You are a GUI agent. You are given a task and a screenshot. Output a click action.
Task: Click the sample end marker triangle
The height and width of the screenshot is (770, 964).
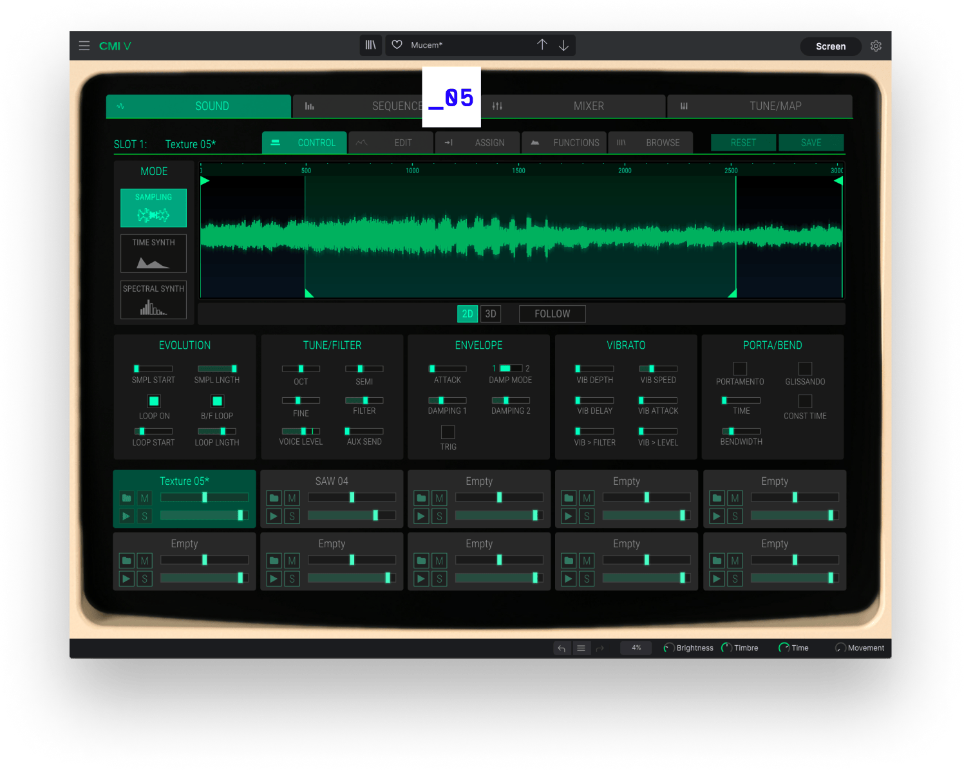click(838, 181)
